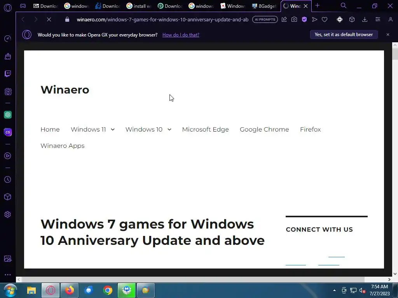398x298 pixels.
Task: Click the muted volume tray icon
Action: pyautogui.click(x=363, y=290)
